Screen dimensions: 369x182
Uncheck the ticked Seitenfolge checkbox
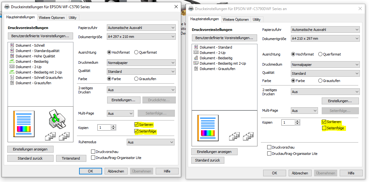click(136, 131)
